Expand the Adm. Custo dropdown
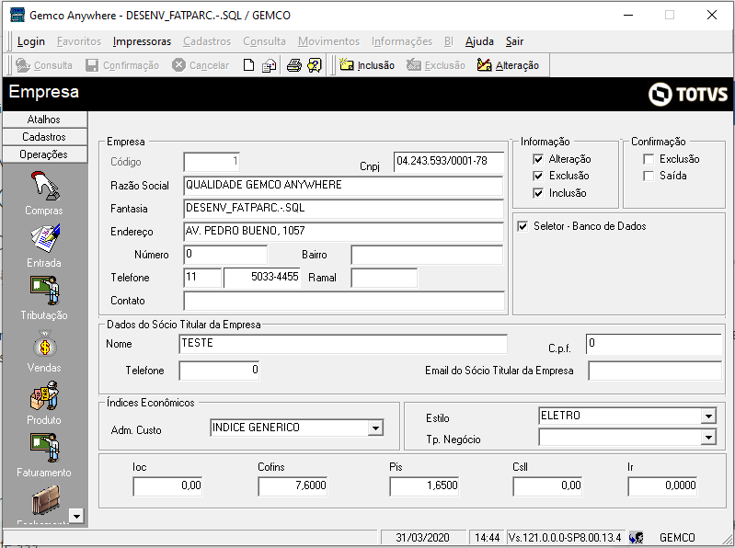The width and height of the screenshot is (735, 548). (375, 428)
